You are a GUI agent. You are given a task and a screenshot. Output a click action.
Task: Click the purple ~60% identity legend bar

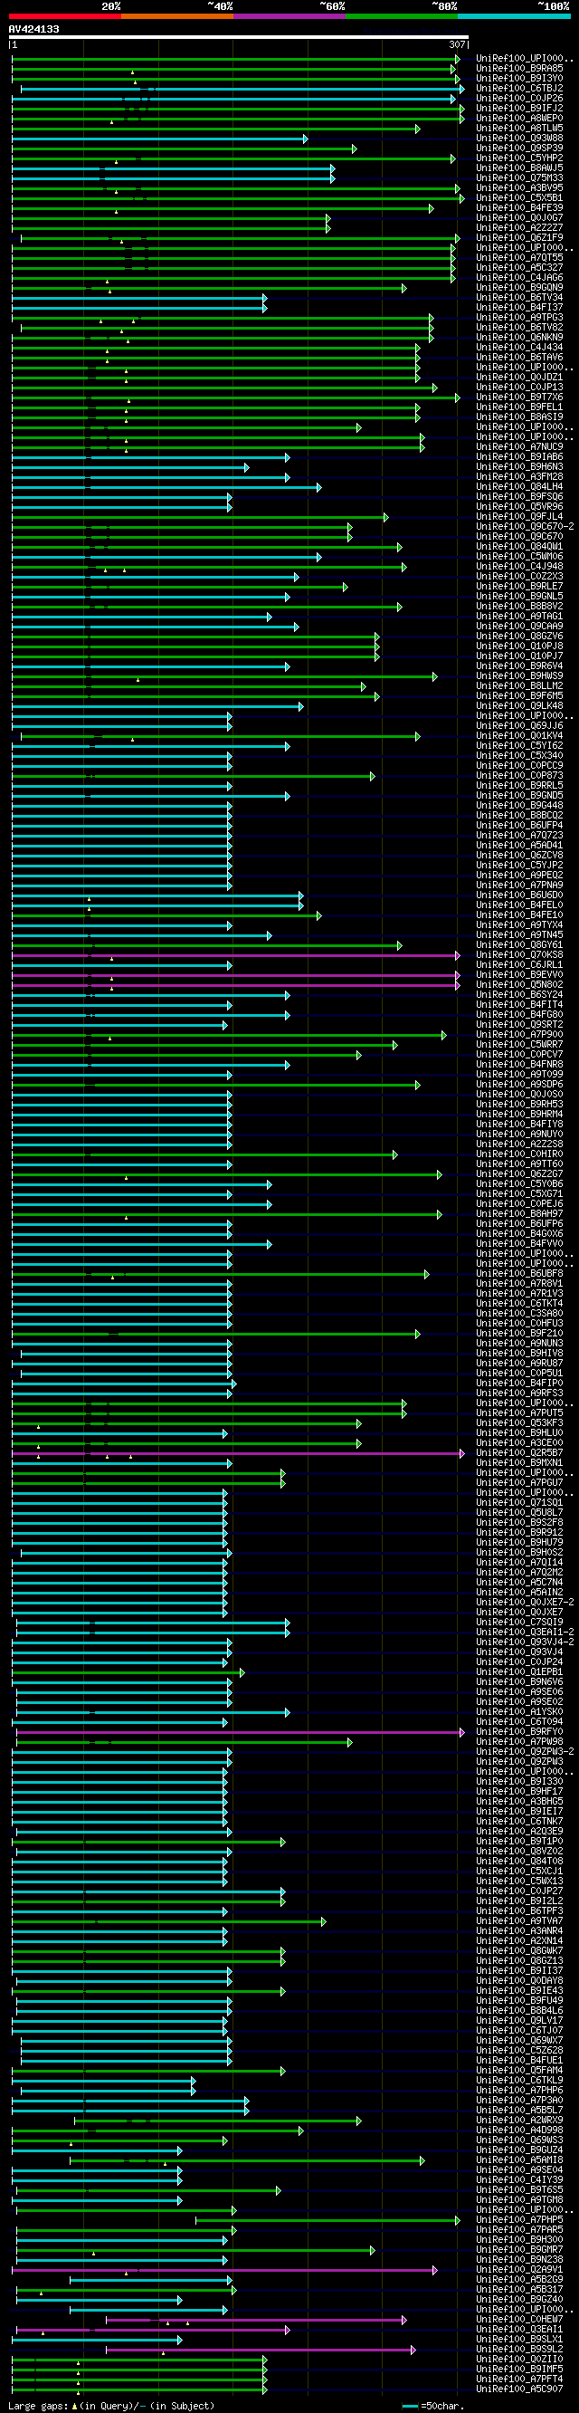[x=289, y=16]
